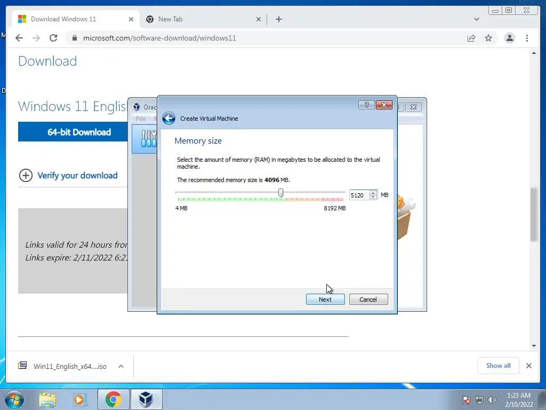Reload the Microsoft page
The height and width of the screenshot is (410, 546).
click(x=53, y=38)
